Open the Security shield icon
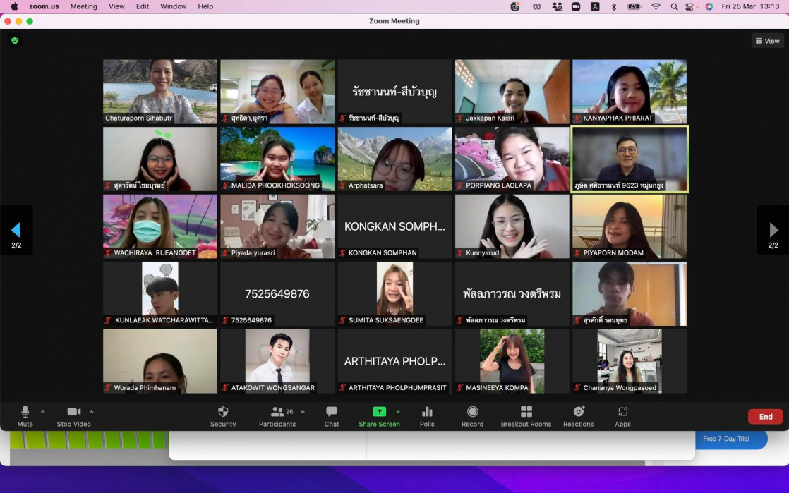 click(x=223, y=412)
